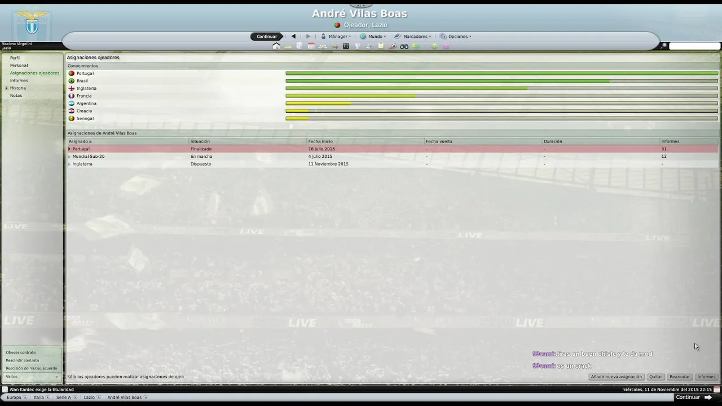Open the finances money icon
Viewport: 722px width, 406px height.
pyautogui.click(x=416, y=46)
